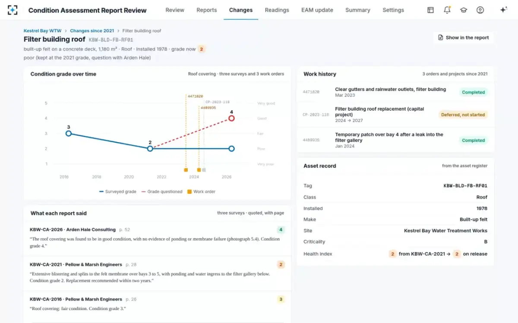Click the What each report said heading

[59, 213]
